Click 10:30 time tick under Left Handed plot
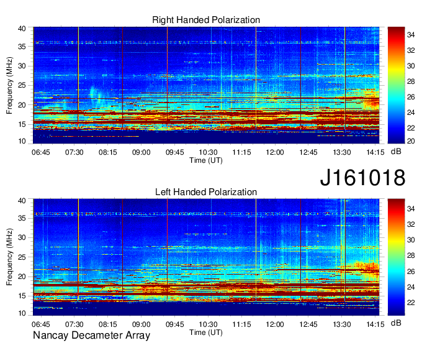422x343 pixels. (208, 324)
